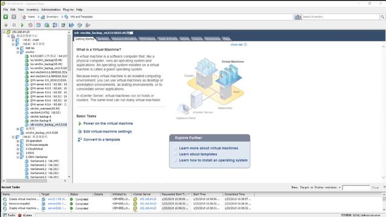Click the last icon in the VM toolbar
Screen dimensions: 386x217
87,25
